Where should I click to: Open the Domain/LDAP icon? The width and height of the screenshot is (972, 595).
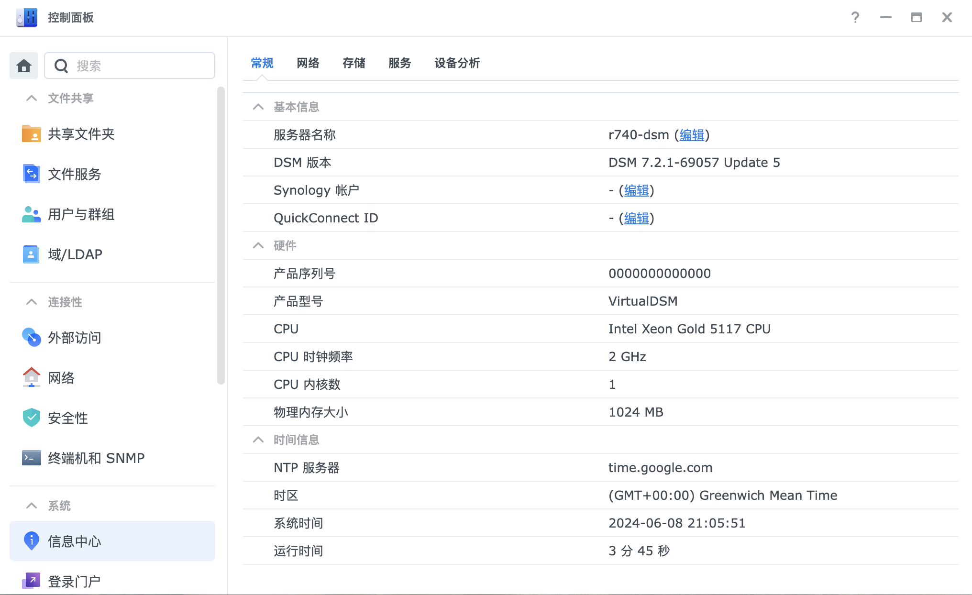pos(32,254)
